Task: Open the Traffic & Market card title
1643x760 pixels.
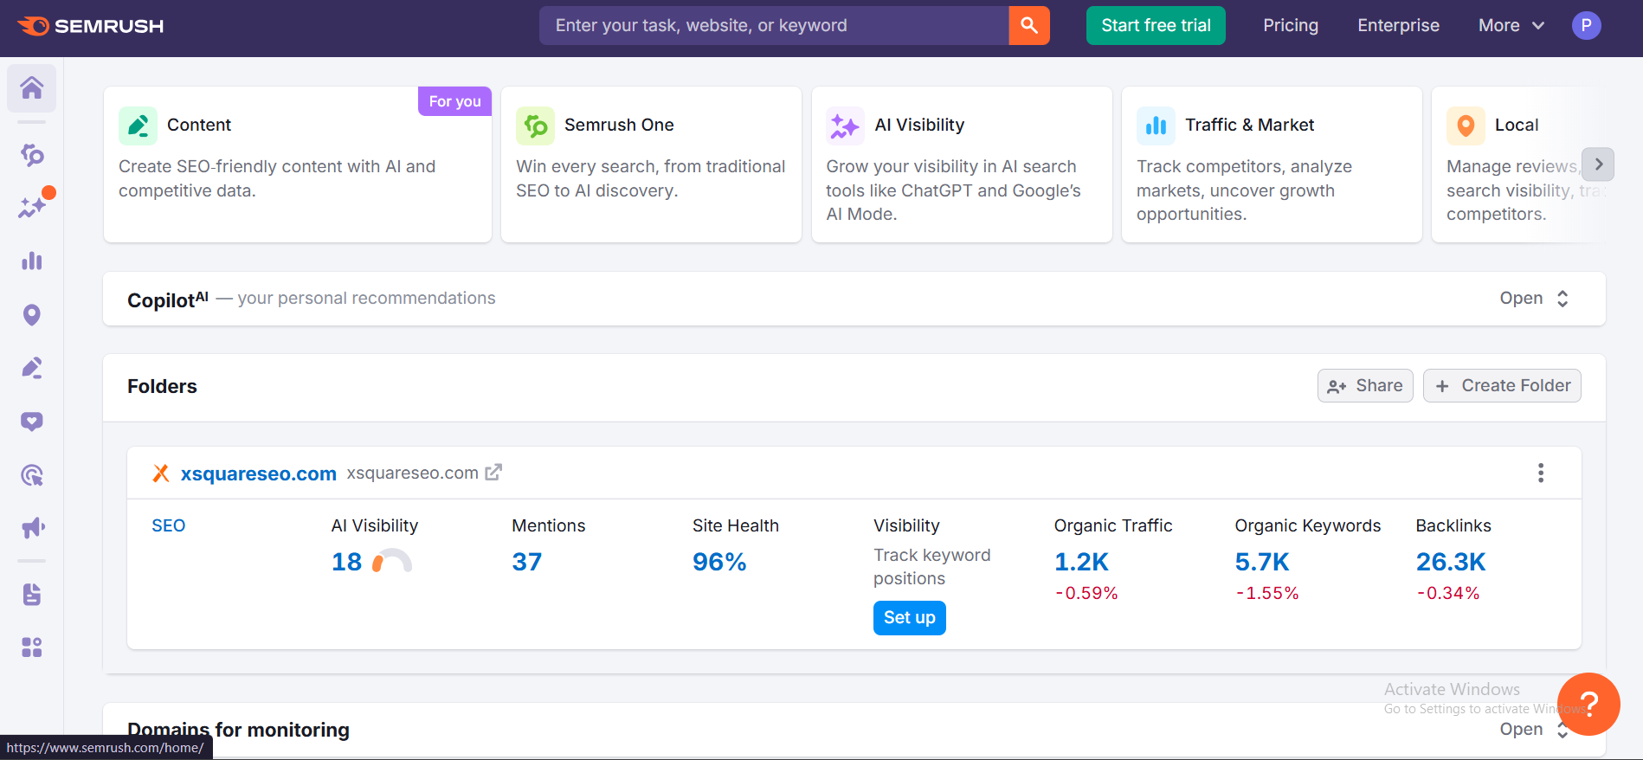Action: click(x=1250, y=125)
